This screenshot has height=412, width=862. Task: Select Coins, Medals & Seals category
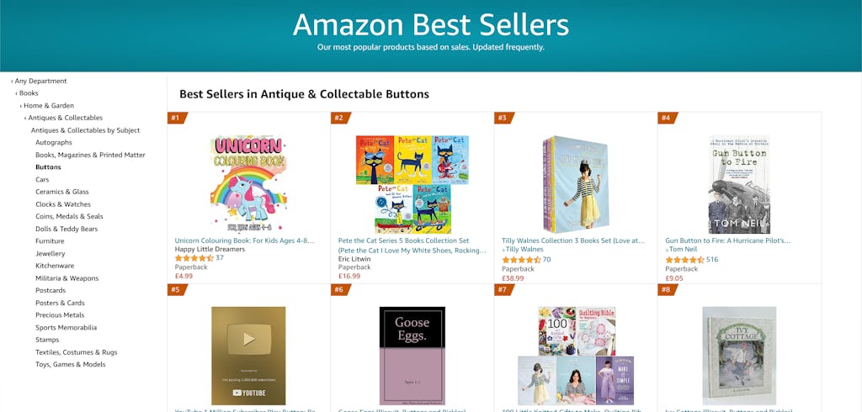[69, 217]
